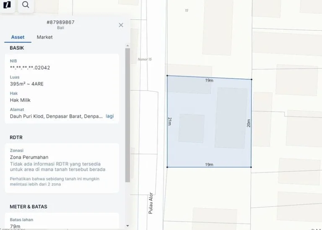This screenshot has width=322, height=230.
Task: Click the panel scrollbar thumb
Action: [127, 115]
